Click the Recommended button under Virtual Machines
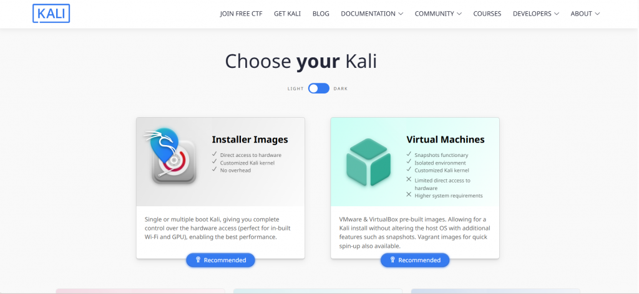Screen dimensions: 639x294 pyautogui.click(x=415, y=260)
